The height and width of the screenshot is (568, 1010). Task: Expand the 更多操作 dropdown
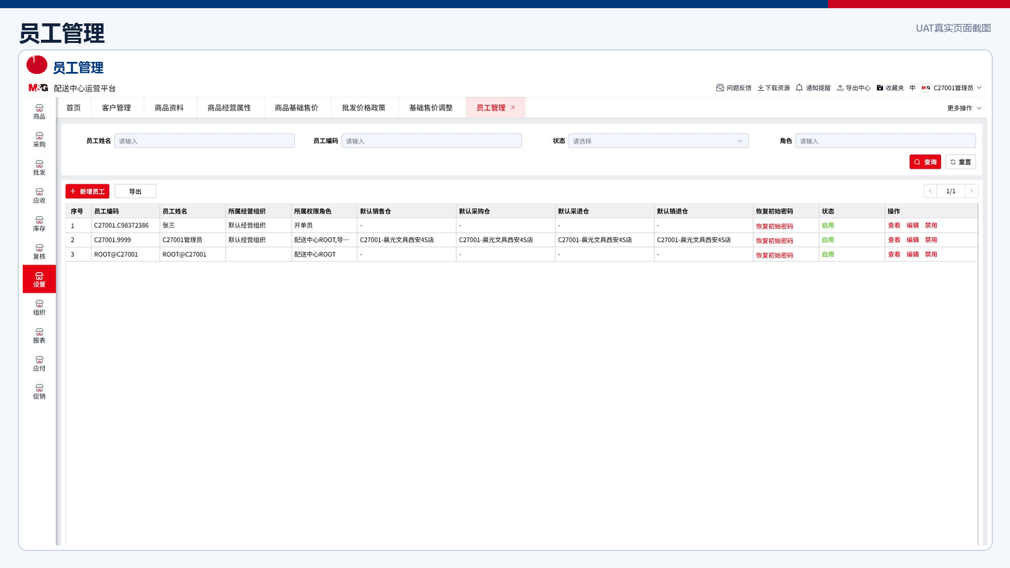(x=964, y=108)
